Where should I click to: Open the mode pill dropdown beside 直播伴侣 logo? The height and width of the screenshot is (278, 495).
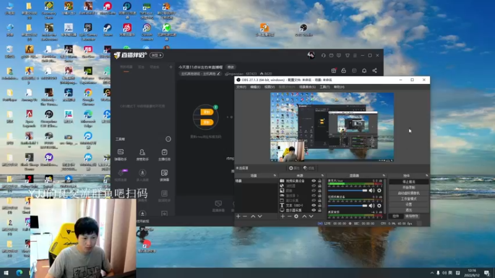157,55
